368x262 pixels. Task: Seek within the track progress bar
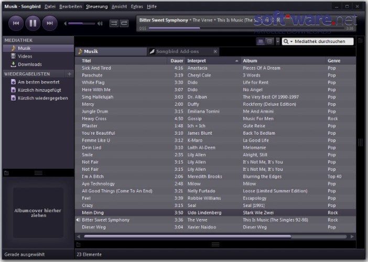[247, 28]
